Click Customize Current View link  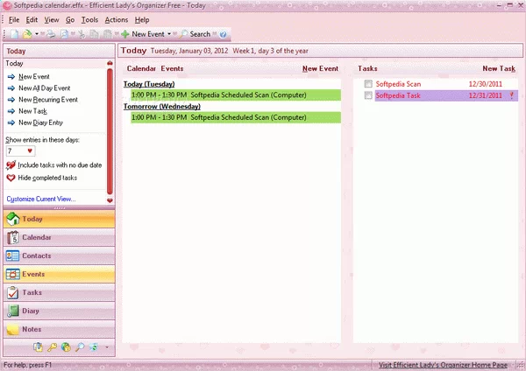pyautogui.click(x=41, y=199)
